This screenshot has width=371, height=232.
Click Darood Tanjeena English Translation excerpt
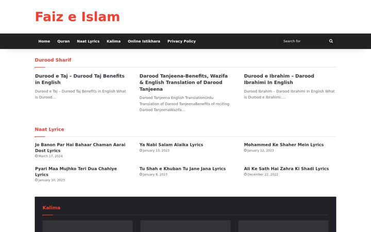pyautogui.click(x=184, y=104)
